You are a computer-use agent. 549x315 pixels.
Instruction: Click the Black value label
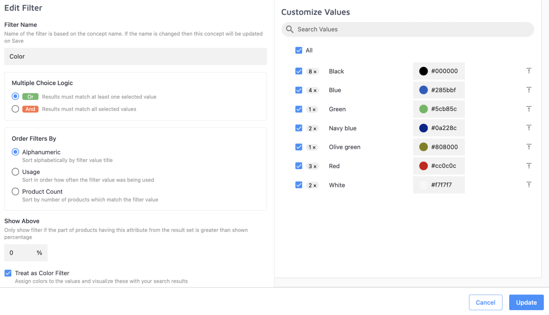pos(336,71)
